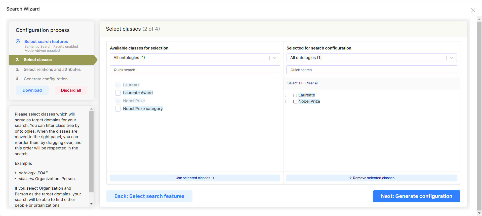The image size is (482, 216).
Task: Open step 3 Select relations and attributes
Action: 52,69
